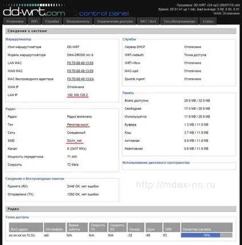Click the Время работы column header

pos(77,227)
